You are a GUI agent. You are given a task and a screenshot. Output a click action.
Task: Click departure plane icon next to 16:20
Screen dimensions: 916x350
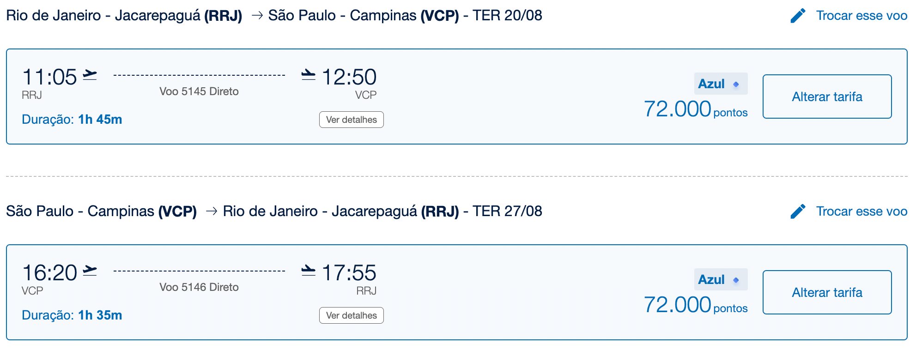(x=90, y=270)
